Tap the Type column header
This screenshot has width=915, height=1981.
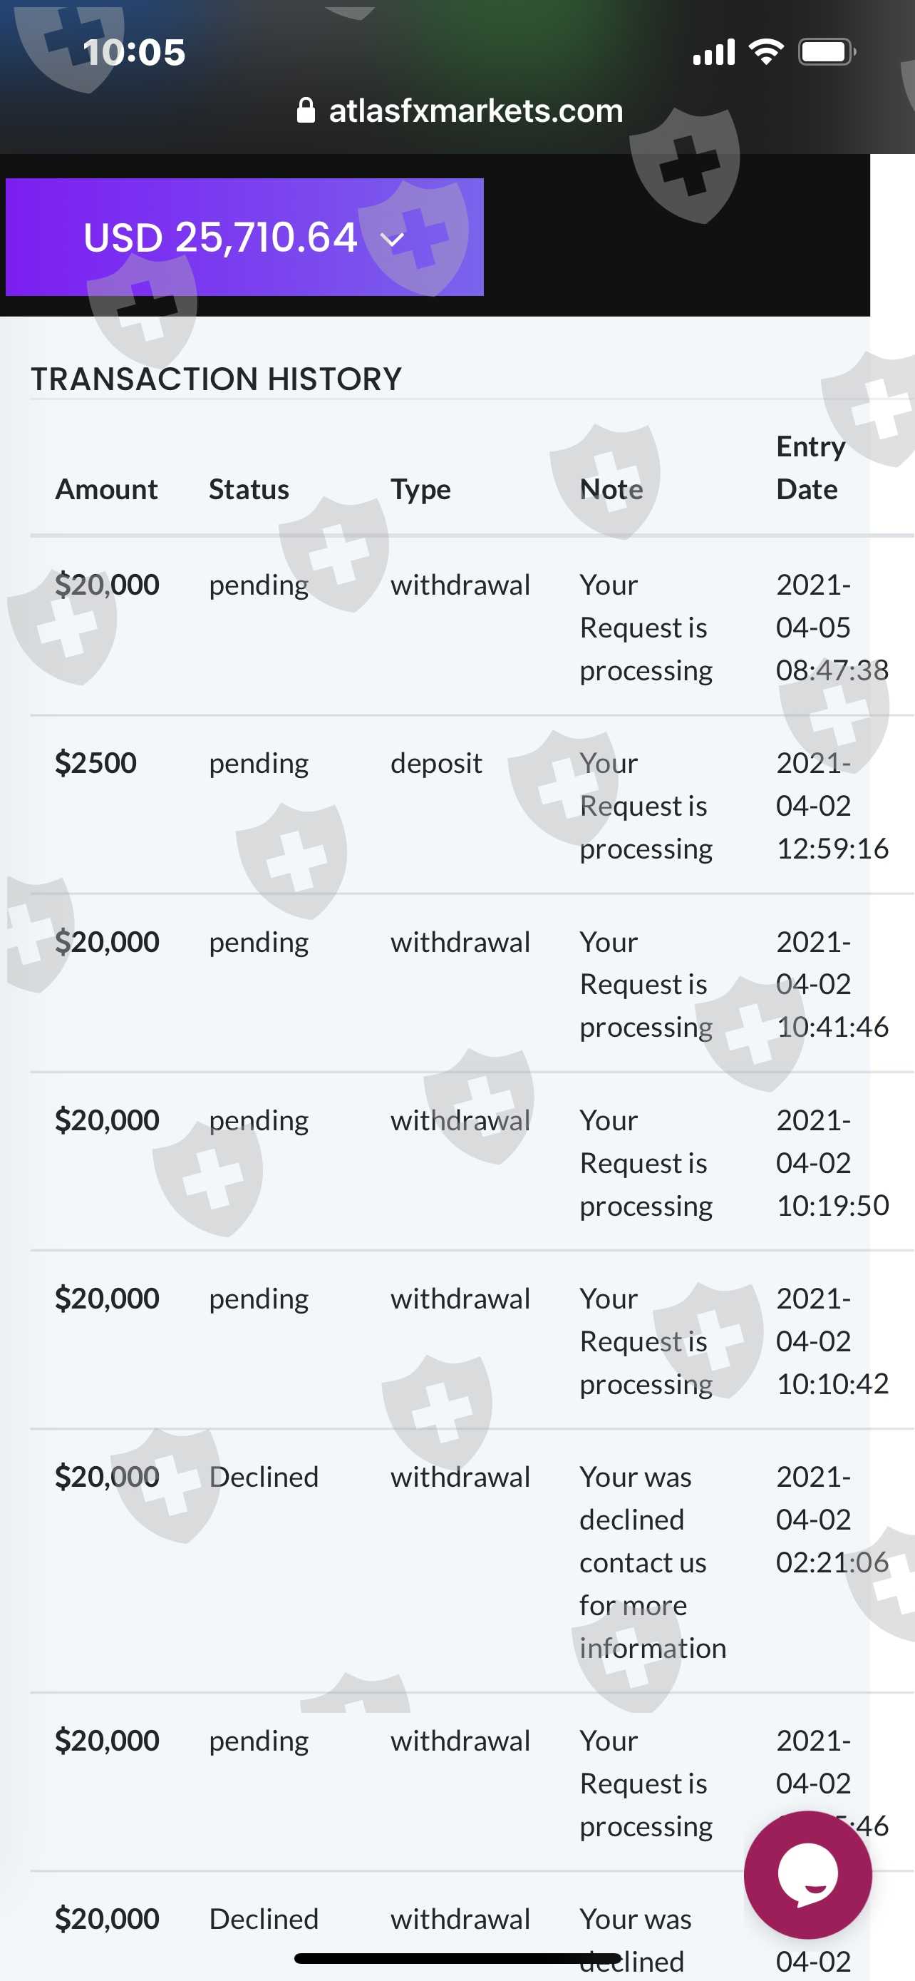pyautogui.click(x=420, y=490)
